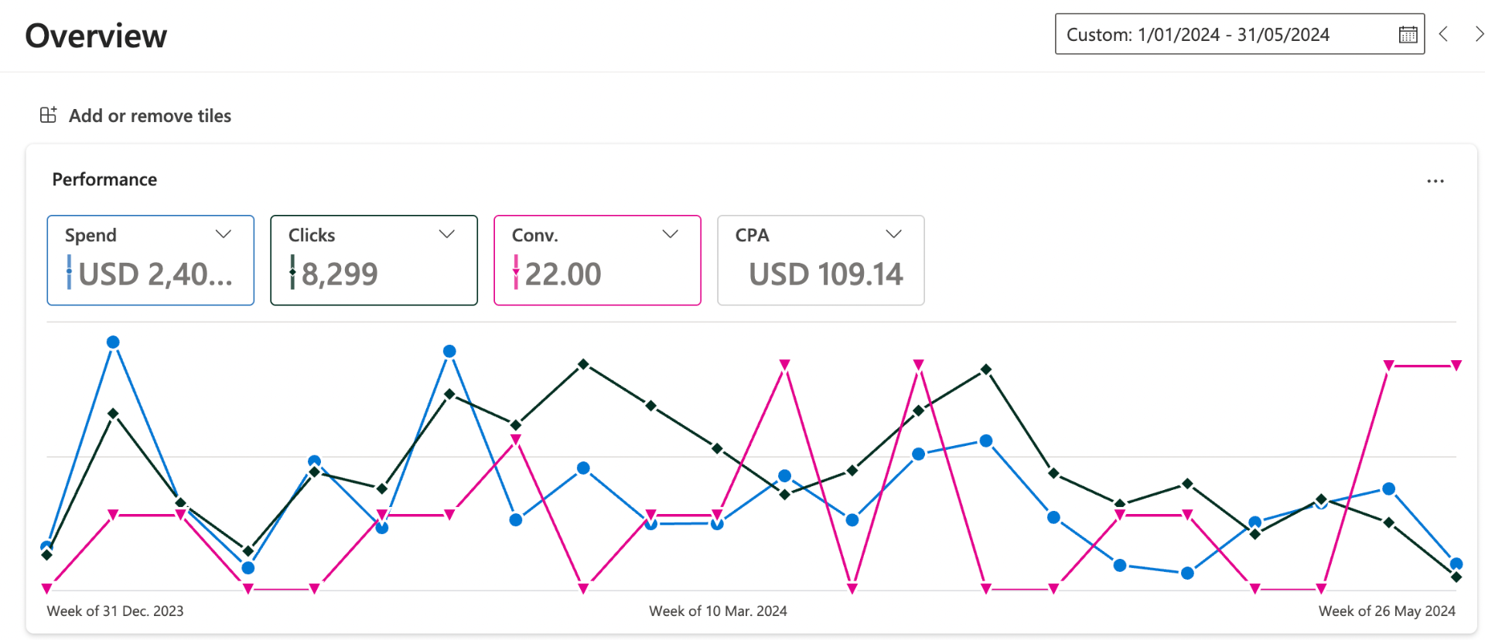
Task: Open the calendar date picker icon
Action: pos(1408,35)
